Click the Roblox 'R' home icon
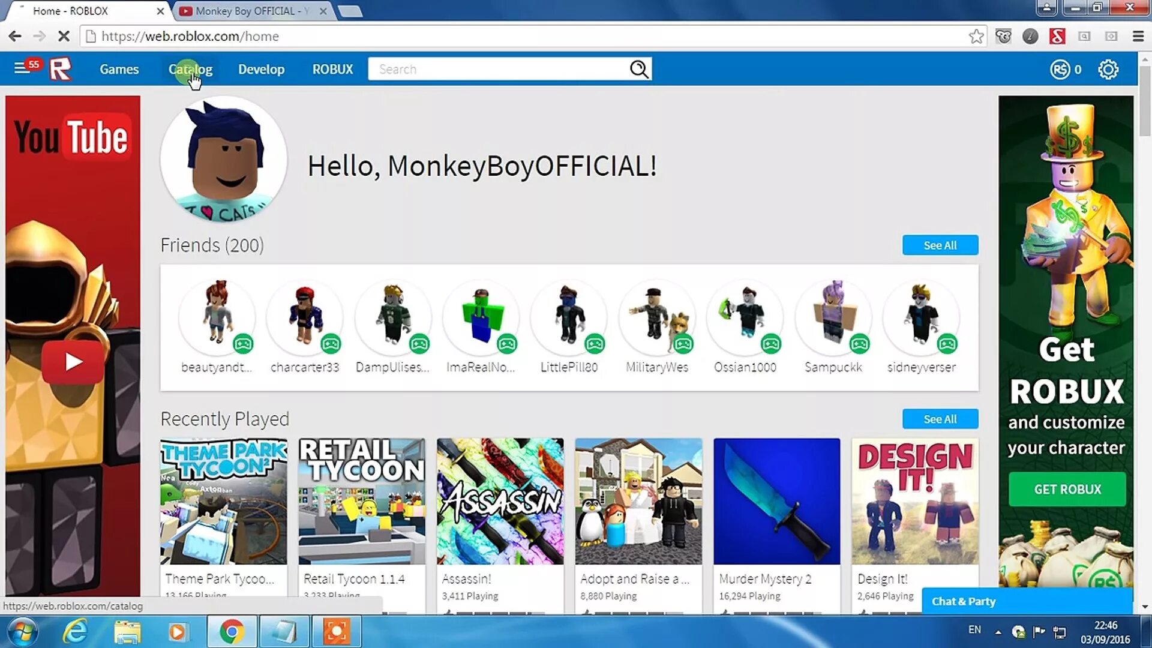The height and width of the screenshot is (648, 1152). [x=61, y=69]
